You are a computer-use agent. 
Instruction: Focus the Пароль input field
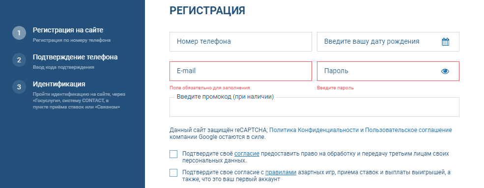pos(388,71)
